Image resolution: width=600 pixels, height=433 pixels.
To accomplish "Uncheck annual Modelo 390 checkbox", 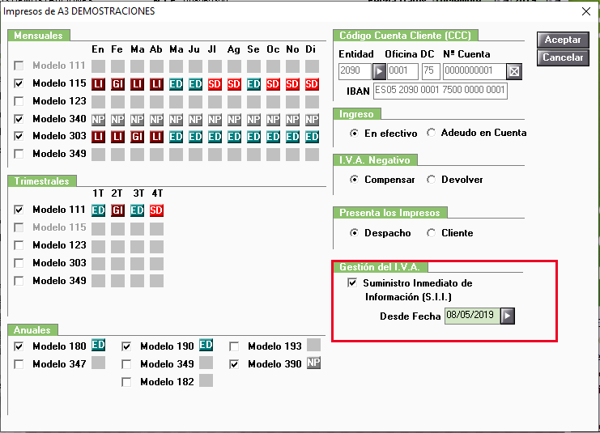I will point(234,364).
